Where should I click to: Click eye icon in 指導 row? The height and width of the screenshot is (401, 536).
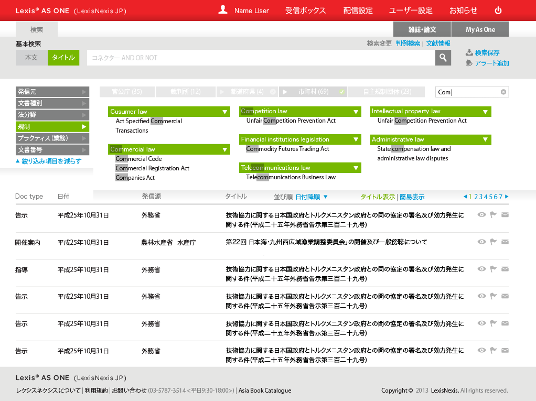point(481,269)
